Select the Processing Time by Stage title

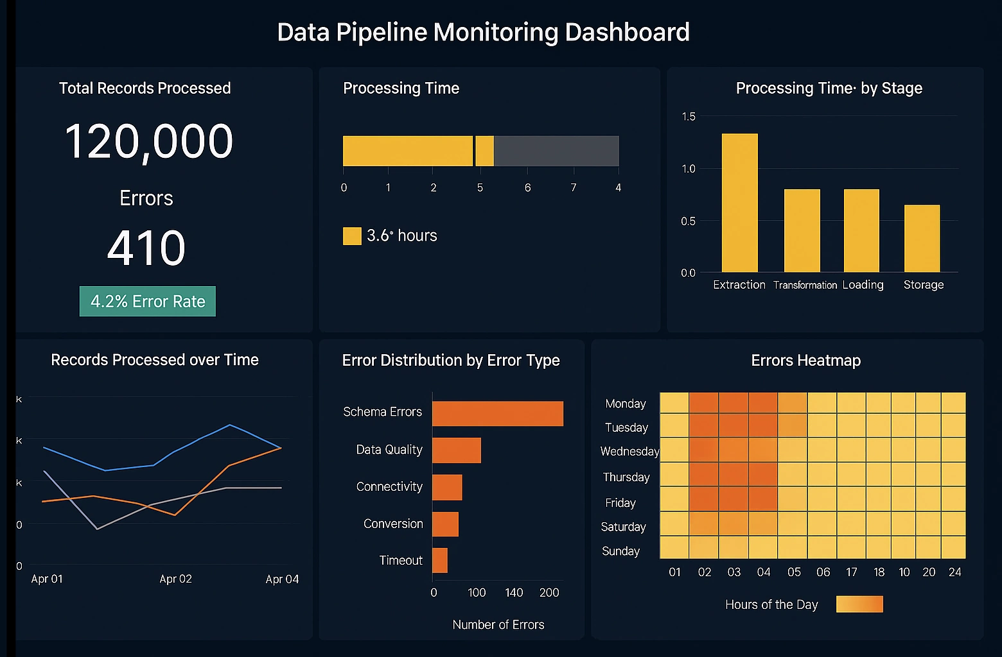[x=829, y=89]
